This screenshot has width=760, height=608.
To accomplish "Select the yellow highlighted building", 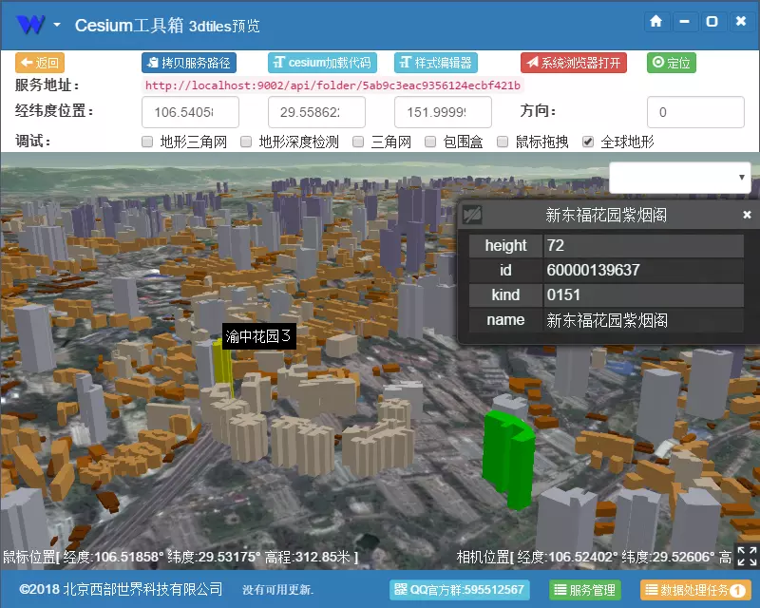I will (x=222, y=369).
